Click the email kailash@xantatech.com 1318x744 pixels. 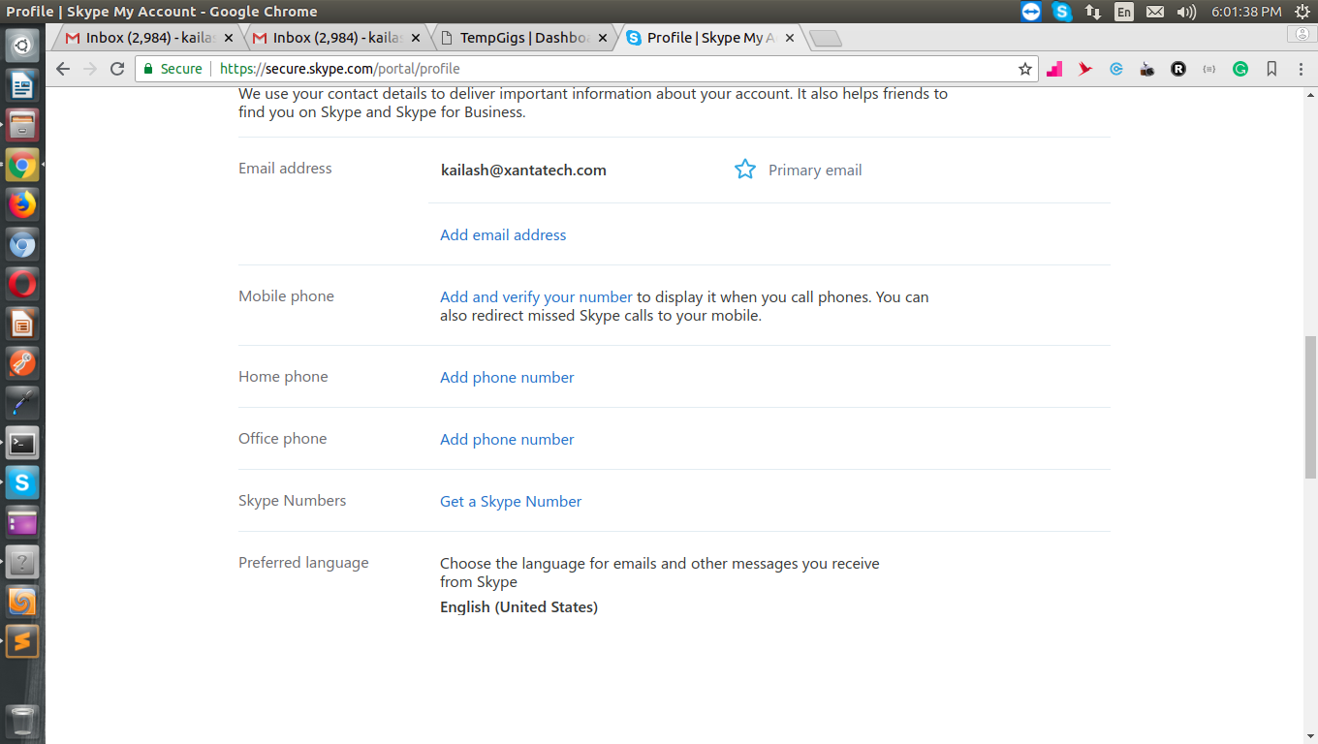(x=523, y=170)
